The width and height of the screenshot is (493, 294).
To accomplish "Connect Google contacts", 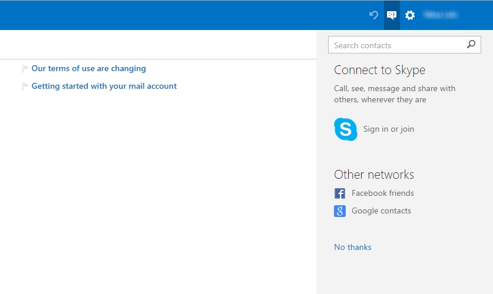I will pos(381,211).
